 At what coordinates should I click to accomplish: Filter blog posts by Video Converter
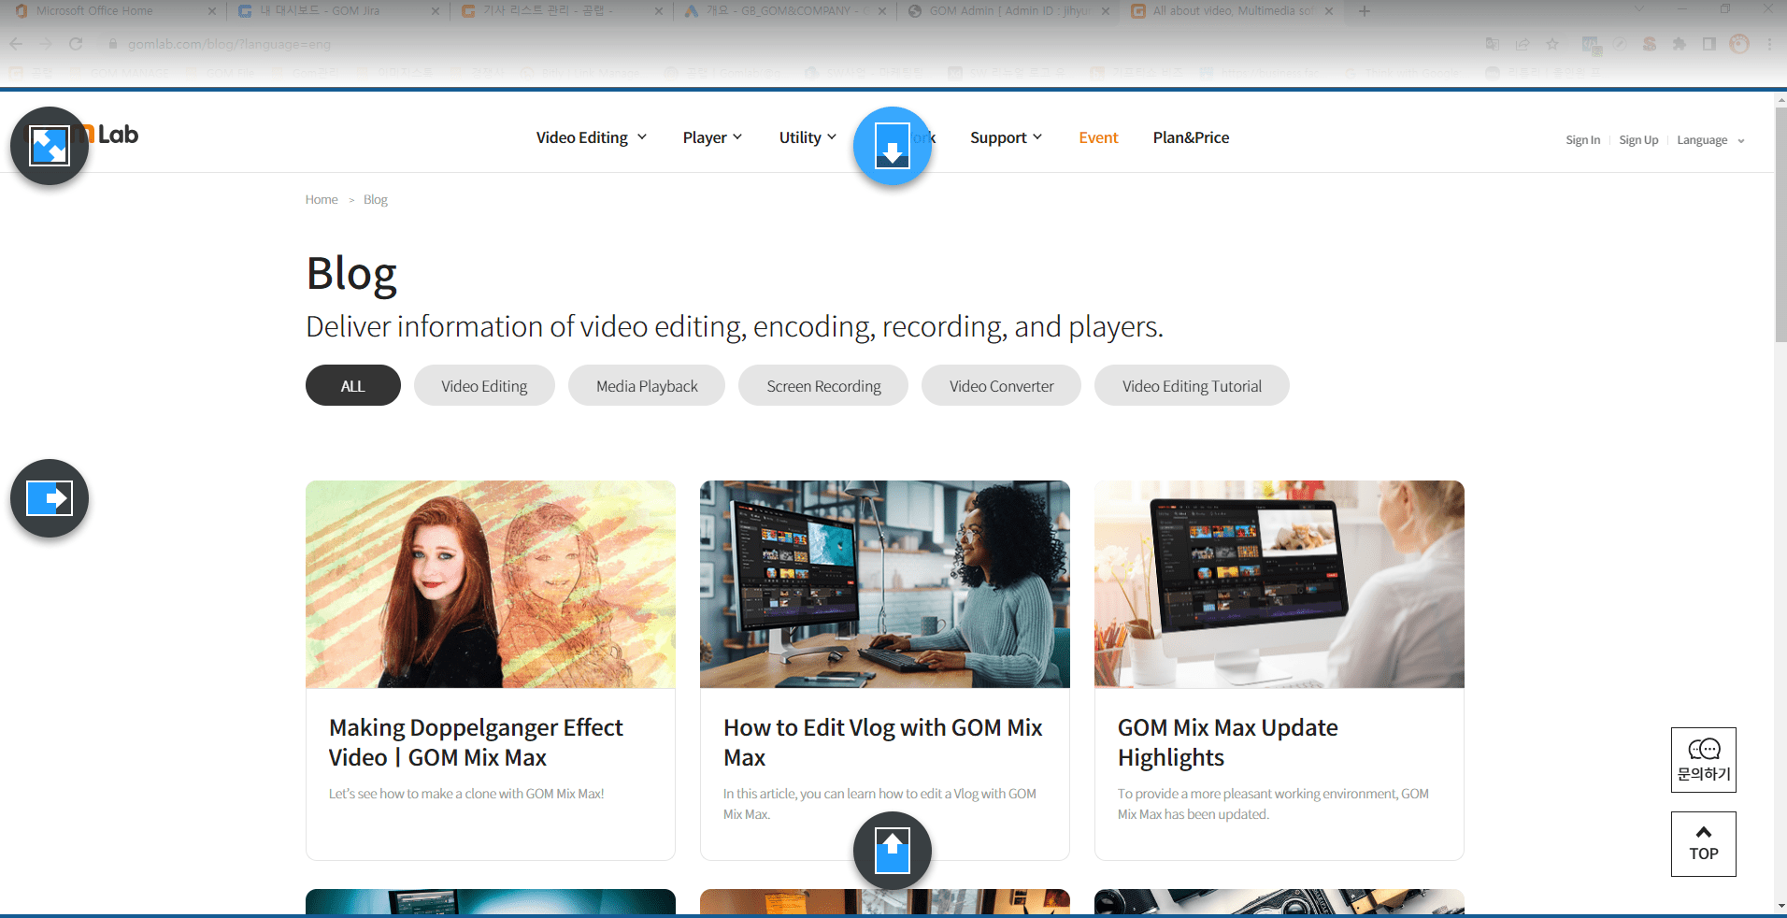1001,385
